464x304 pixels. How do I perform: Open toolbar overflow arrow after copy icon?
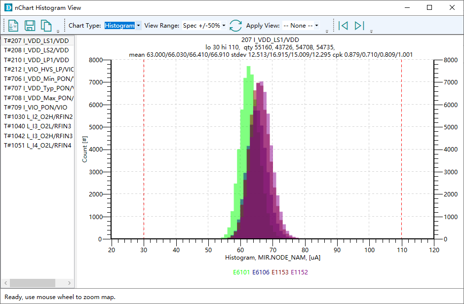pos(58,31)
